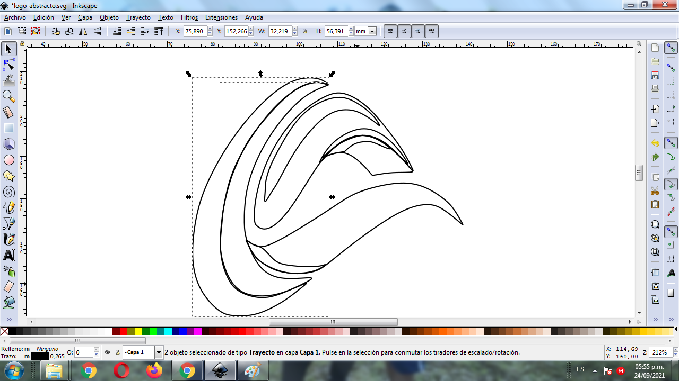The height and width of the screenshot is (381, 679).
Task: Toggle move gradients with objects option
Action: (x=418, y=31)
